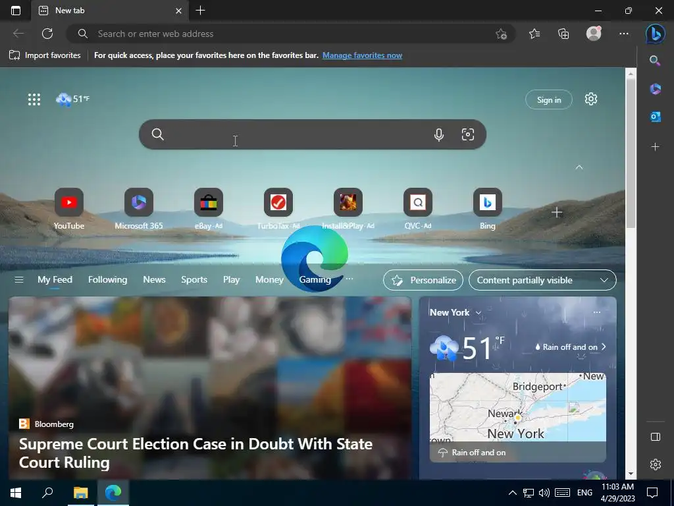Toggle sidebar visibility icon

click(x=655, y=437)
